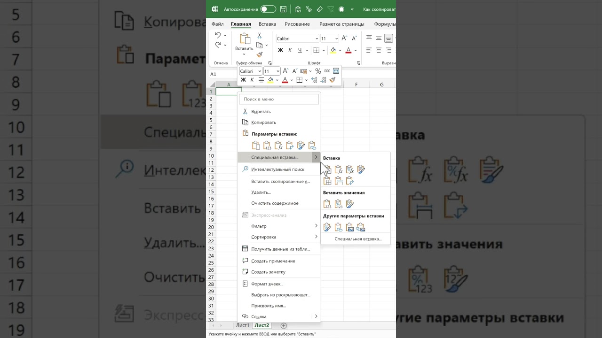
Task: Toggle Bold Ж in the ribbon Шрифт group
Action: [280, 50]
